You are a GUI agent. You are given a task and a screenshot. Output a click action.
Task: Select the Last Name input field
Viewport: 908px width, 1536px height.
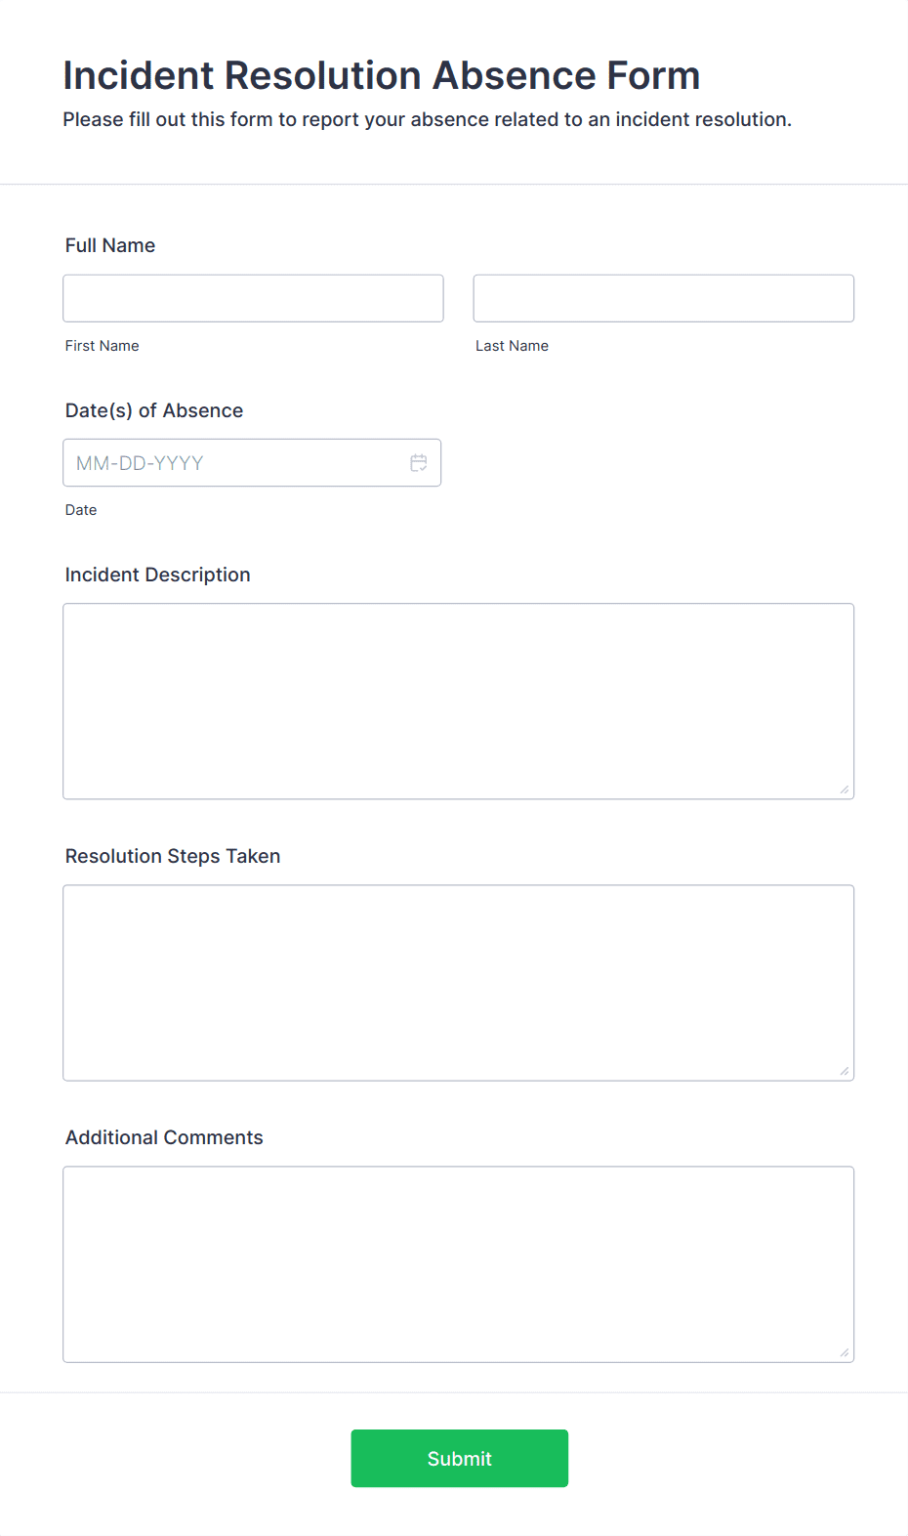(x=663, y=298)
